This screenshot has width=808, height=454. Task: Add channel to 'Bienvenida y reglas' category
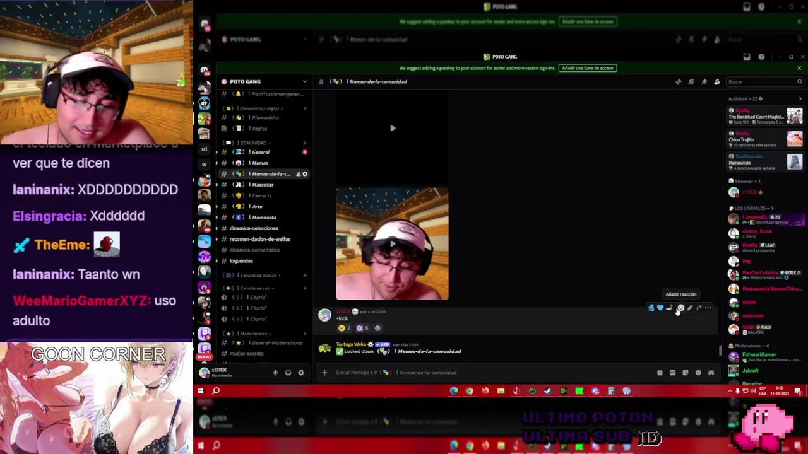pyautogui.click(x=304, y=108)
